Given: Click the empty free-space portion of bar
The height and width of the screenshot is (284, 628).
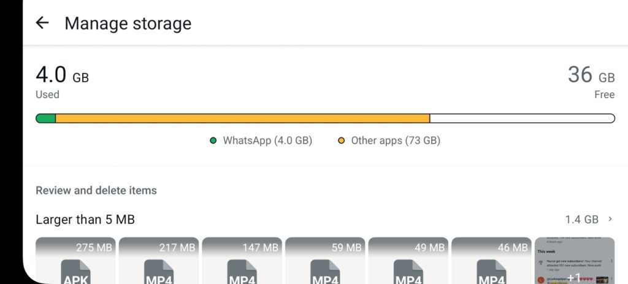Looking at the screenshot, I should coord(521,118).
